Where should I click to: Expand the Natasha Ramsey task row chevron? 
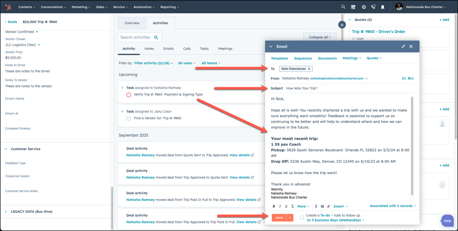tap(122, 88)
